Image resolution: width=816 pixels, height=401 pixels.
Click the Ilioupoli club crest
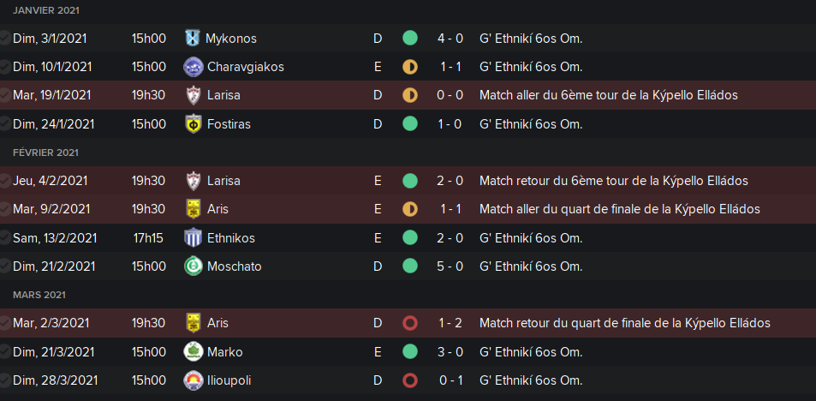[193, 380]
